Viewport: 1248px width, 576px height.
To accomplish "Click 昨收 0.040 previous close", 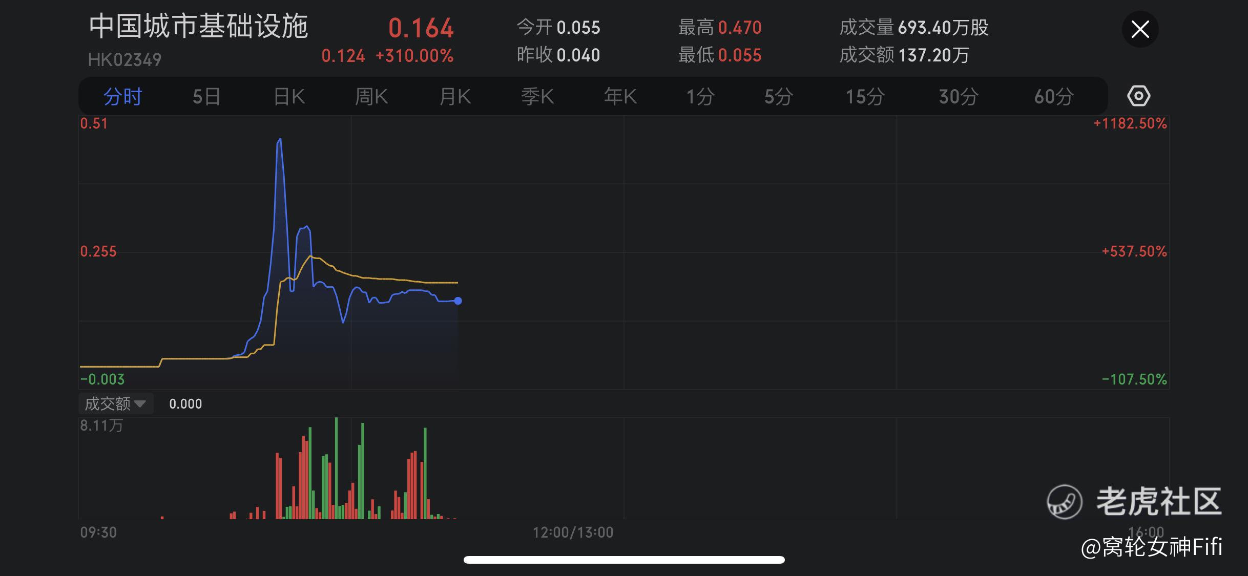I will click(x=558, y=55).
